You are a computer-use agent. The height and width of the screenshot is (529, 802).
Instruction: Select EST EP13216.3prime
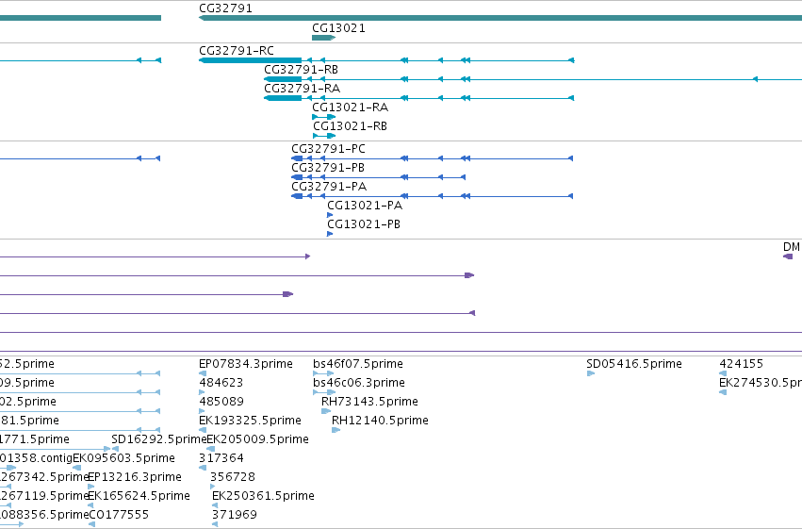[x=135, y=477]
